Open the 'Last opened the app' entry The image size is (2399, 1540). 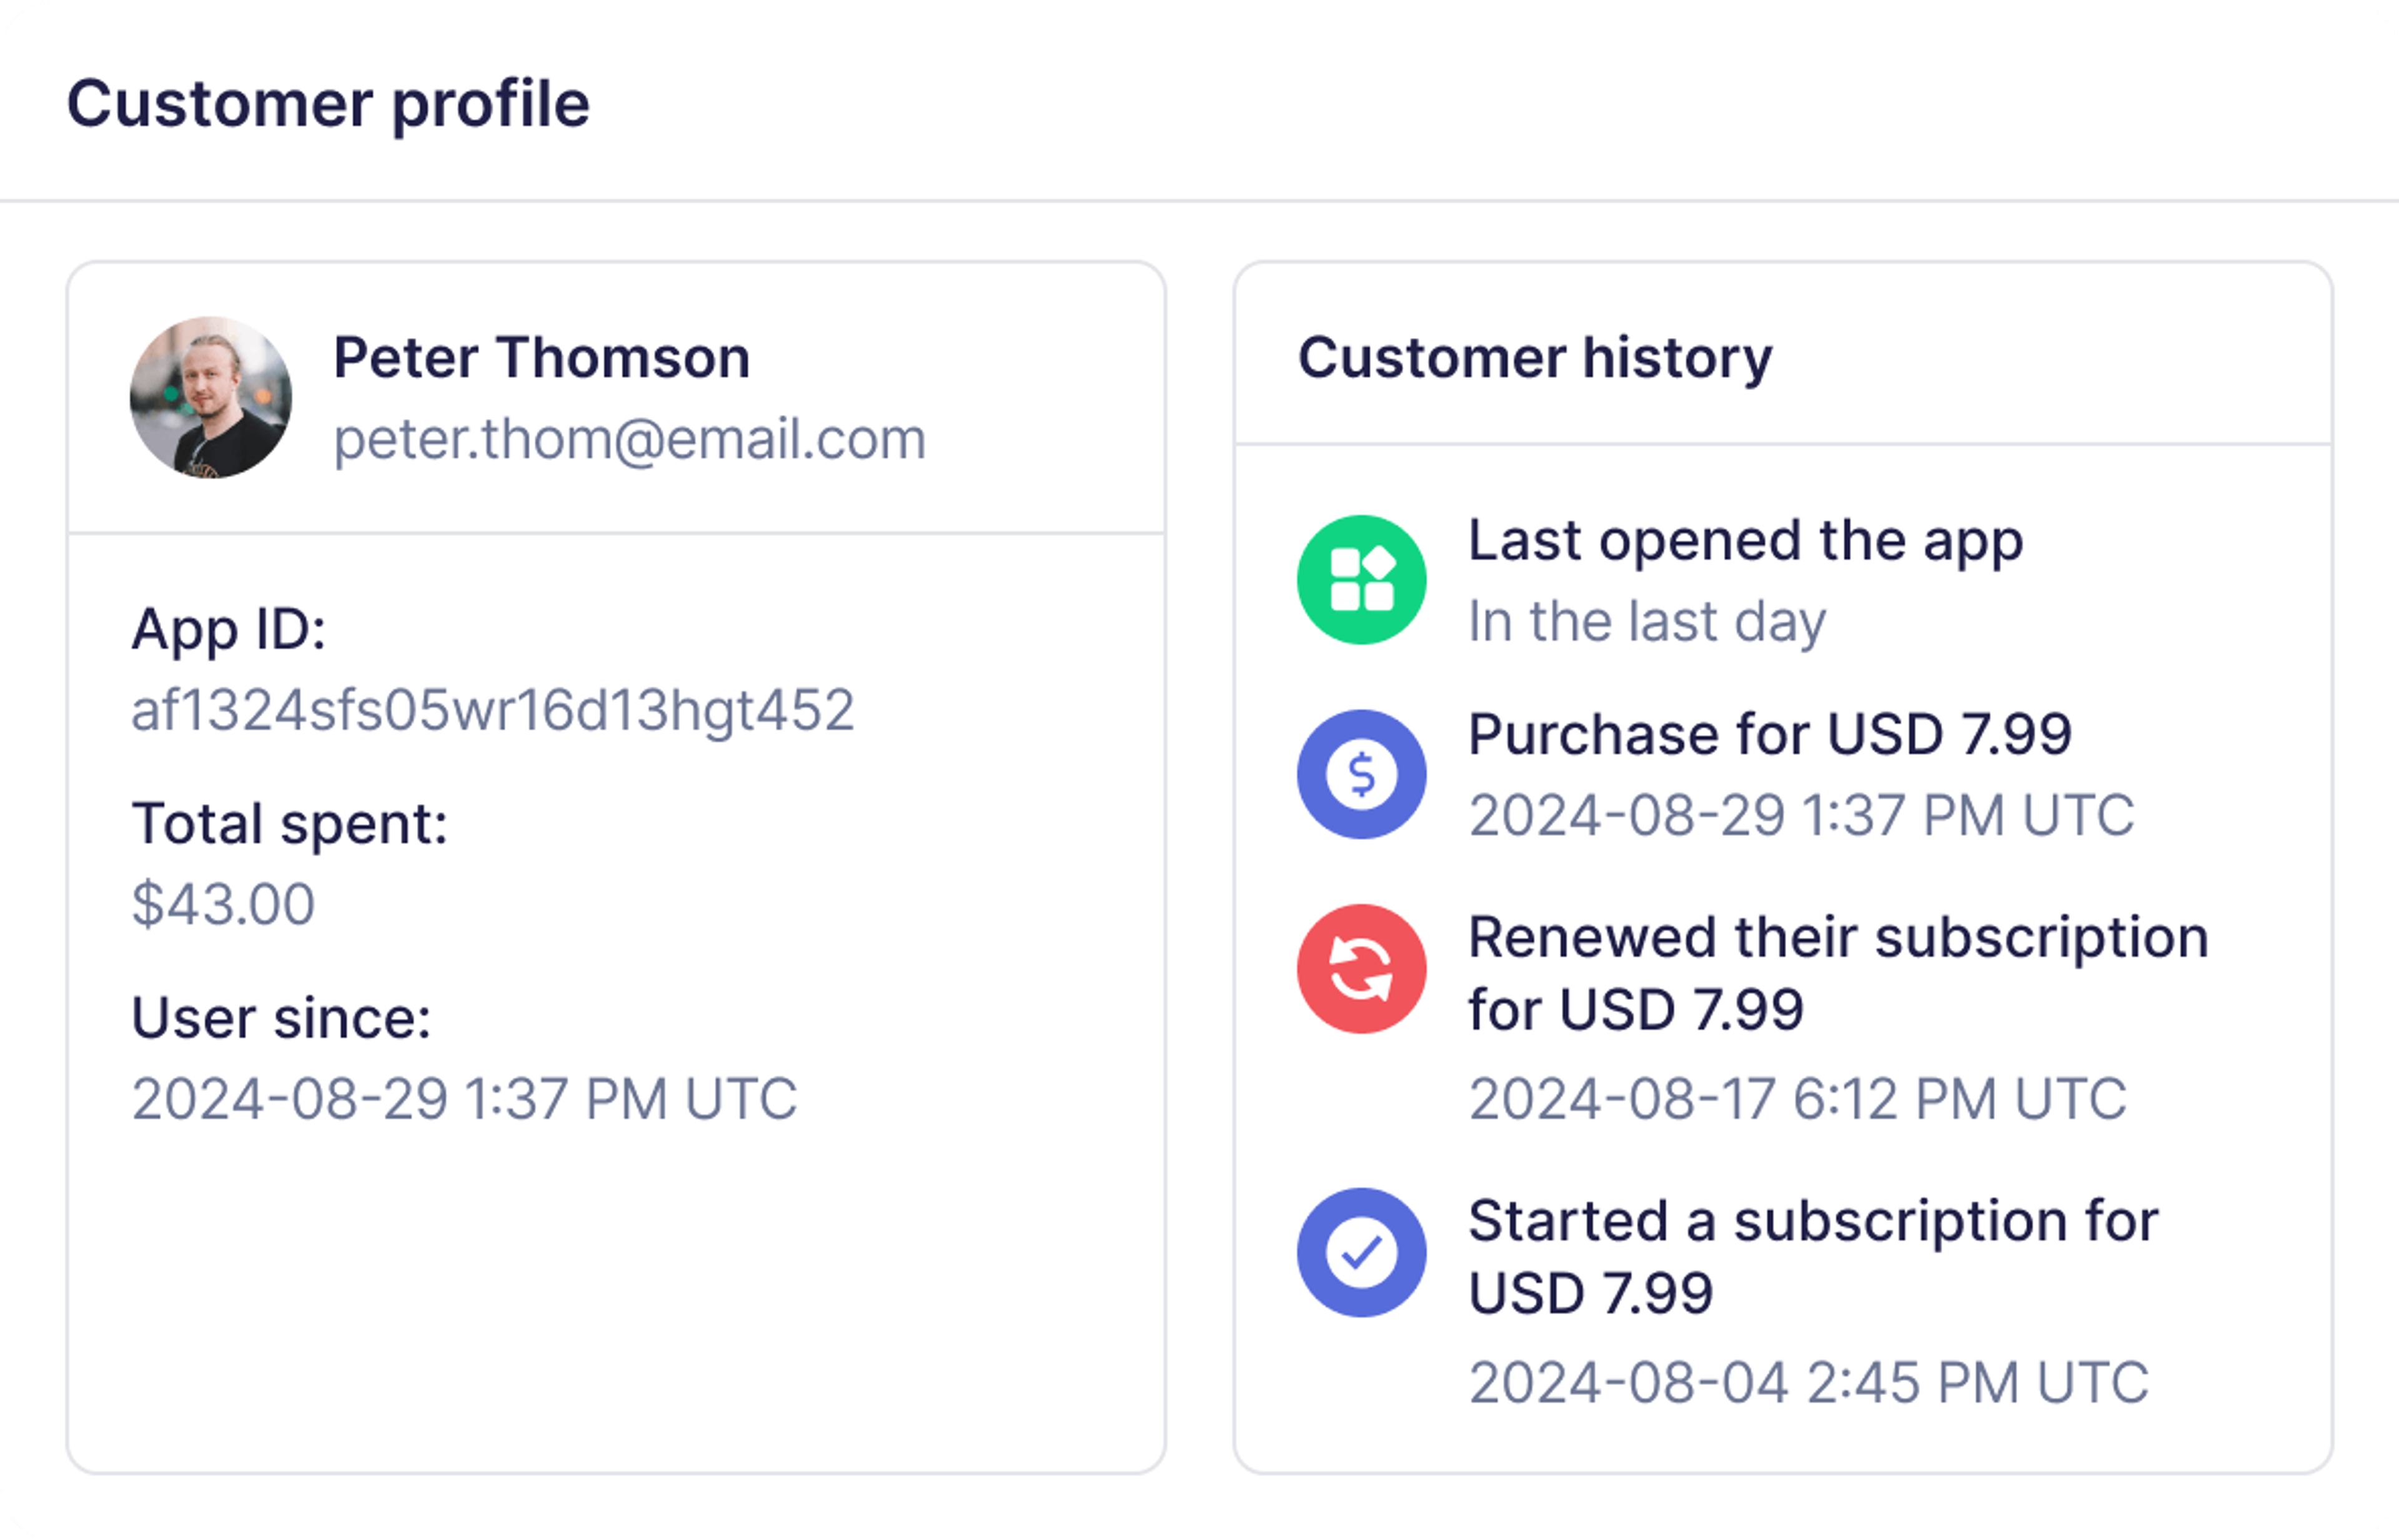(1745, 541)
